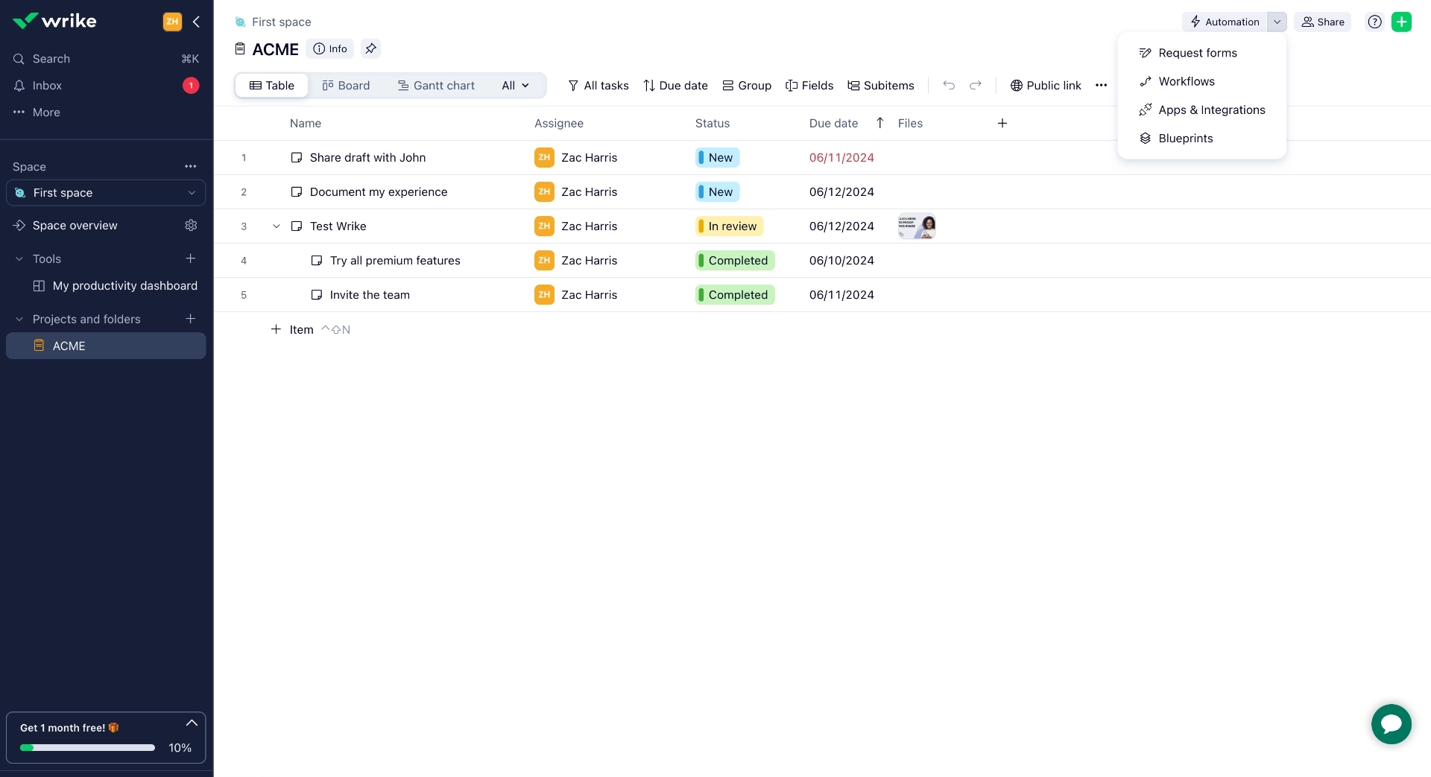Click the trial progress bar
1431x777 pixels.
[87, 748]
